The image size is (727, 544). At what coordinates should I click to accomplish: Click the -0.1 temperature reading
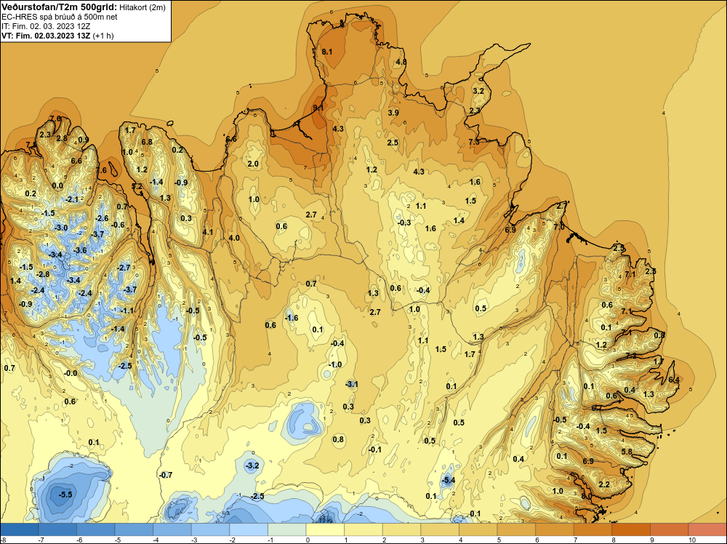(x=375, y=449)
